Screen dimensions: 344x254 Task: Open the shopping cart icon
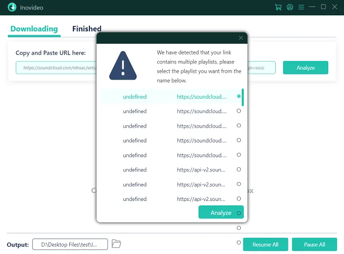click(x=278, y=7)
